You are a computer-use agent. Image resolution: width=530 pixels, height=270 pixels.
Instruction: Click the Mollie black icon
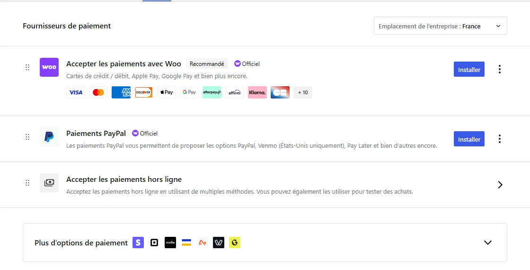[x=170, y=243]
